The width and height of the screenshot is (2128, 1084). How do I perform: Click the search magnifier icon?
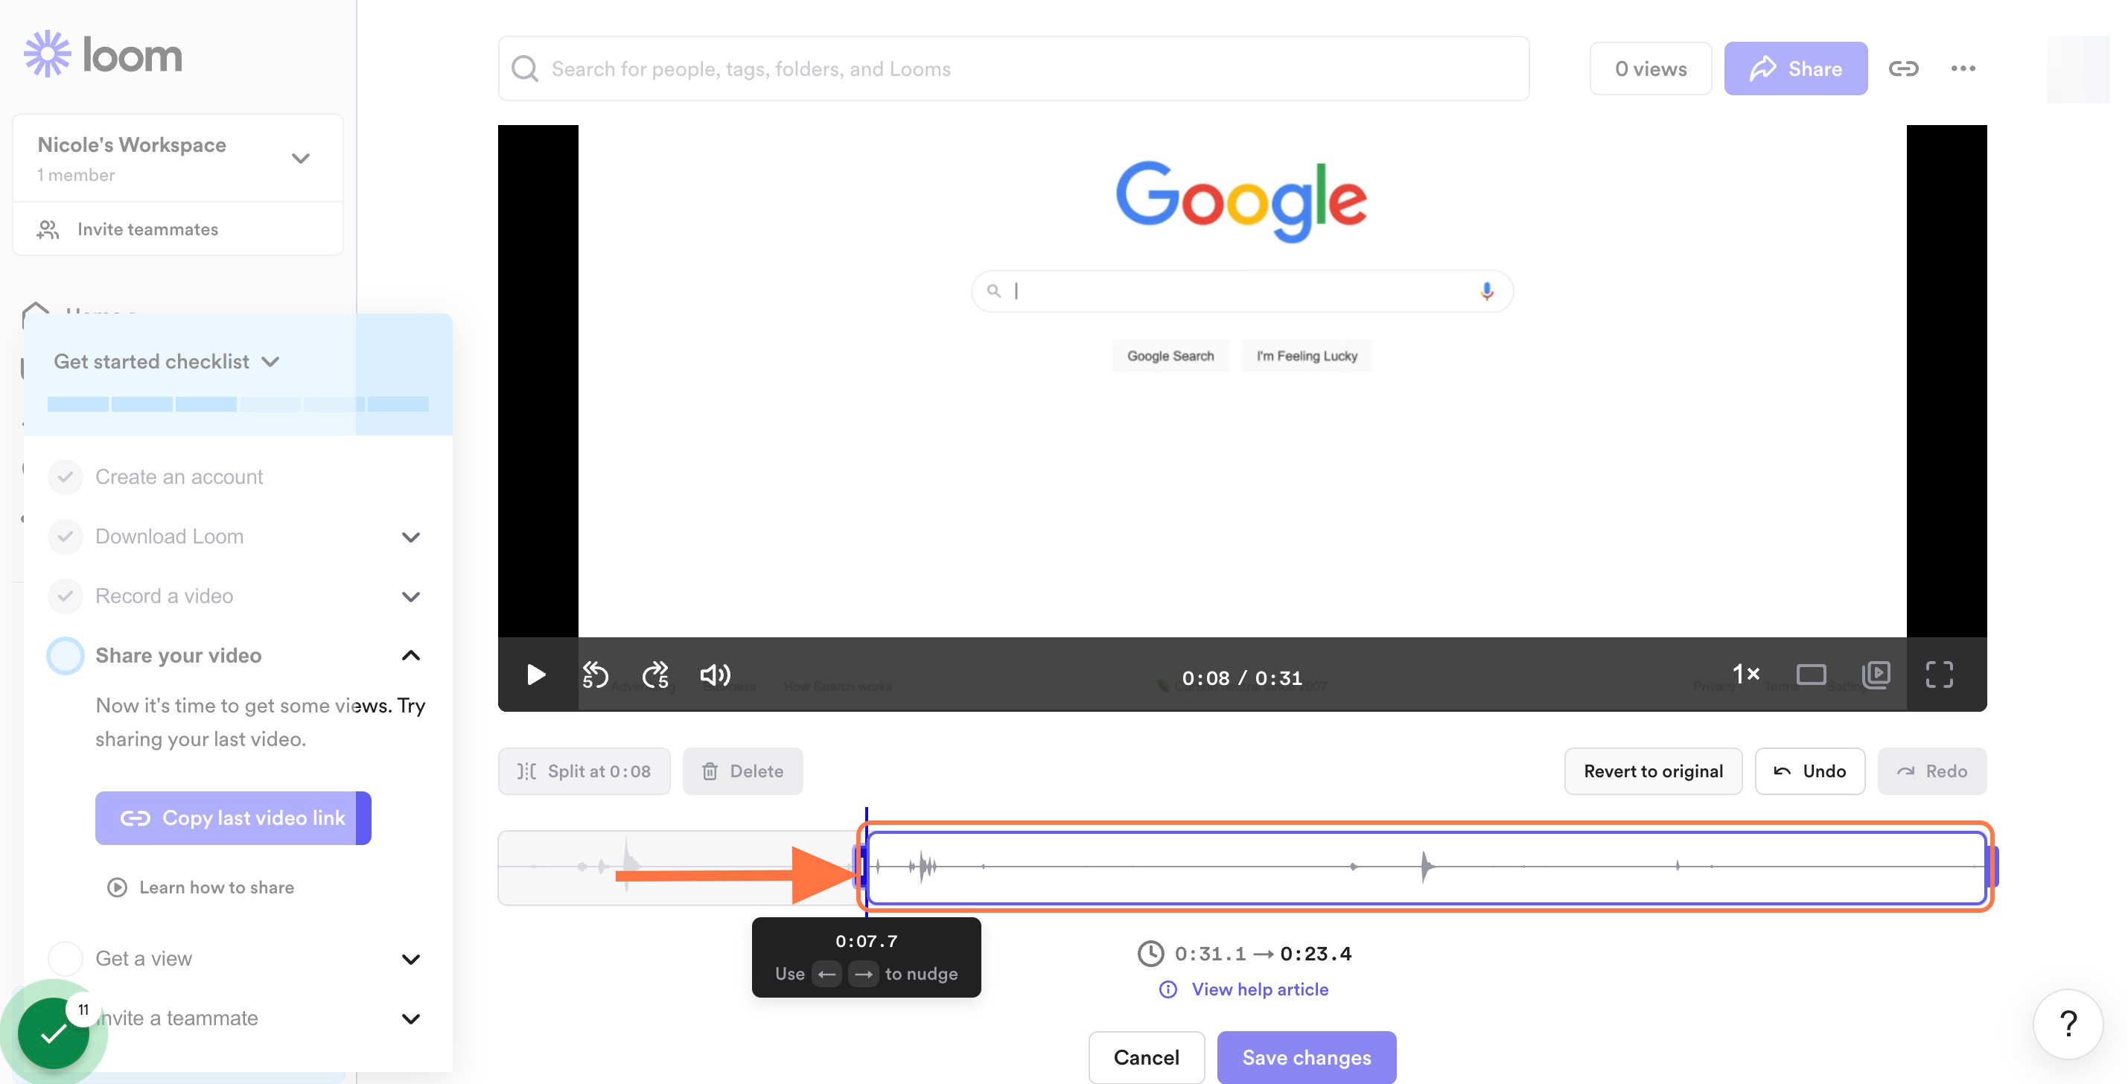[x=525, y=68]
